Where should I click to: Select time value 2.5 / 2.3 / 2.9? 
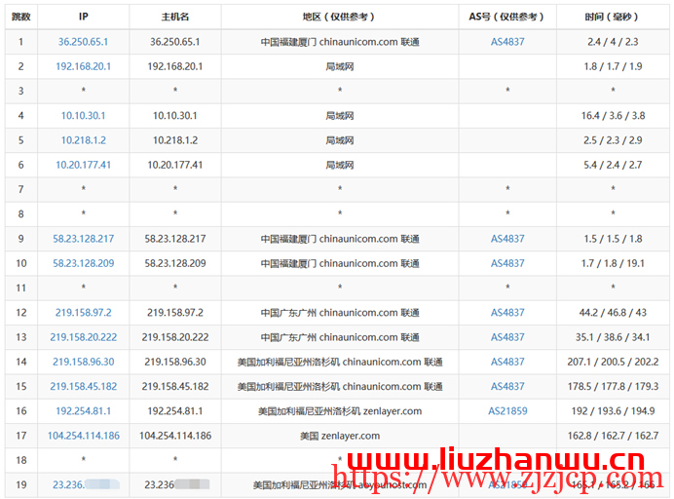(x=613, y=140)
